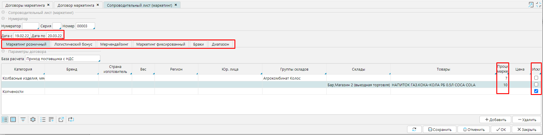
Task: Switch to table grid view icon
Action: point(13,120)
